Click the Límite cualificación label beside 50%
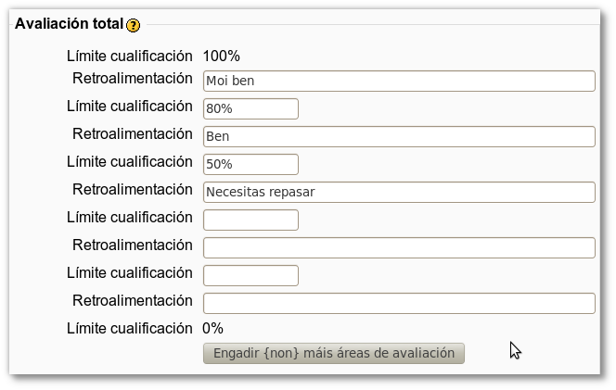616x390 pixels. [x=130, y=162]
